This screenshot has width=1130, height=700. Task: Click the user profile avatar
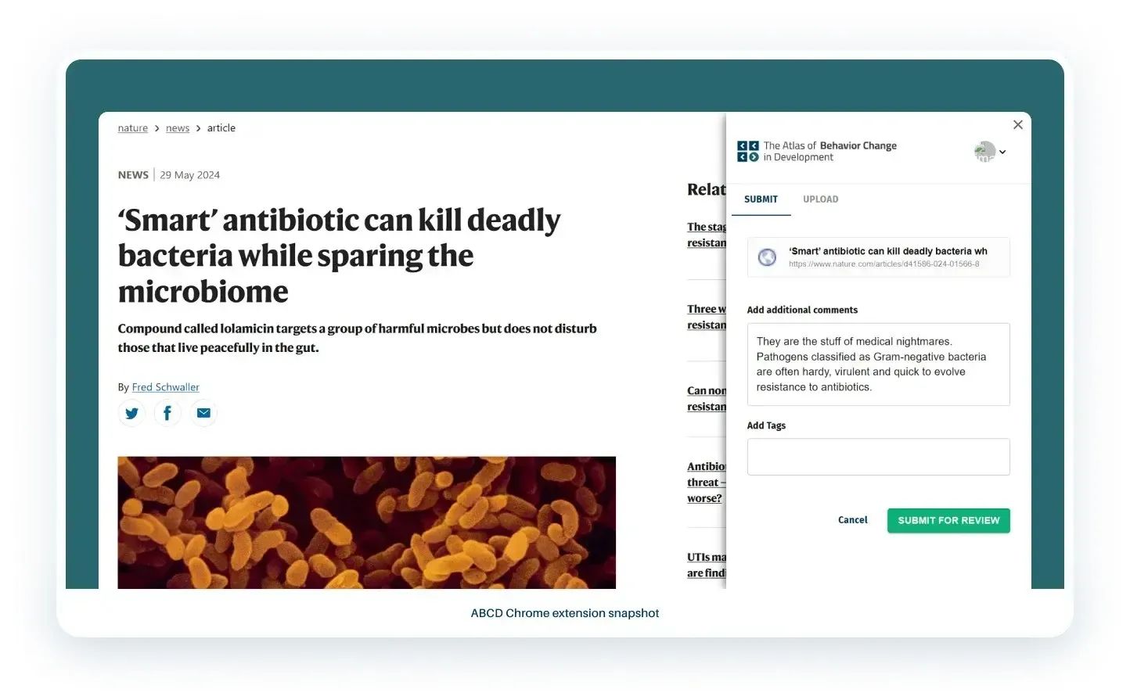click(x=984, y=151)
